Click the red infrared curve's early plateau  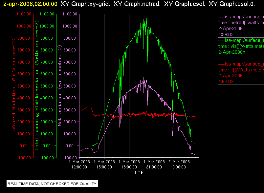click(x=88, y=108)
